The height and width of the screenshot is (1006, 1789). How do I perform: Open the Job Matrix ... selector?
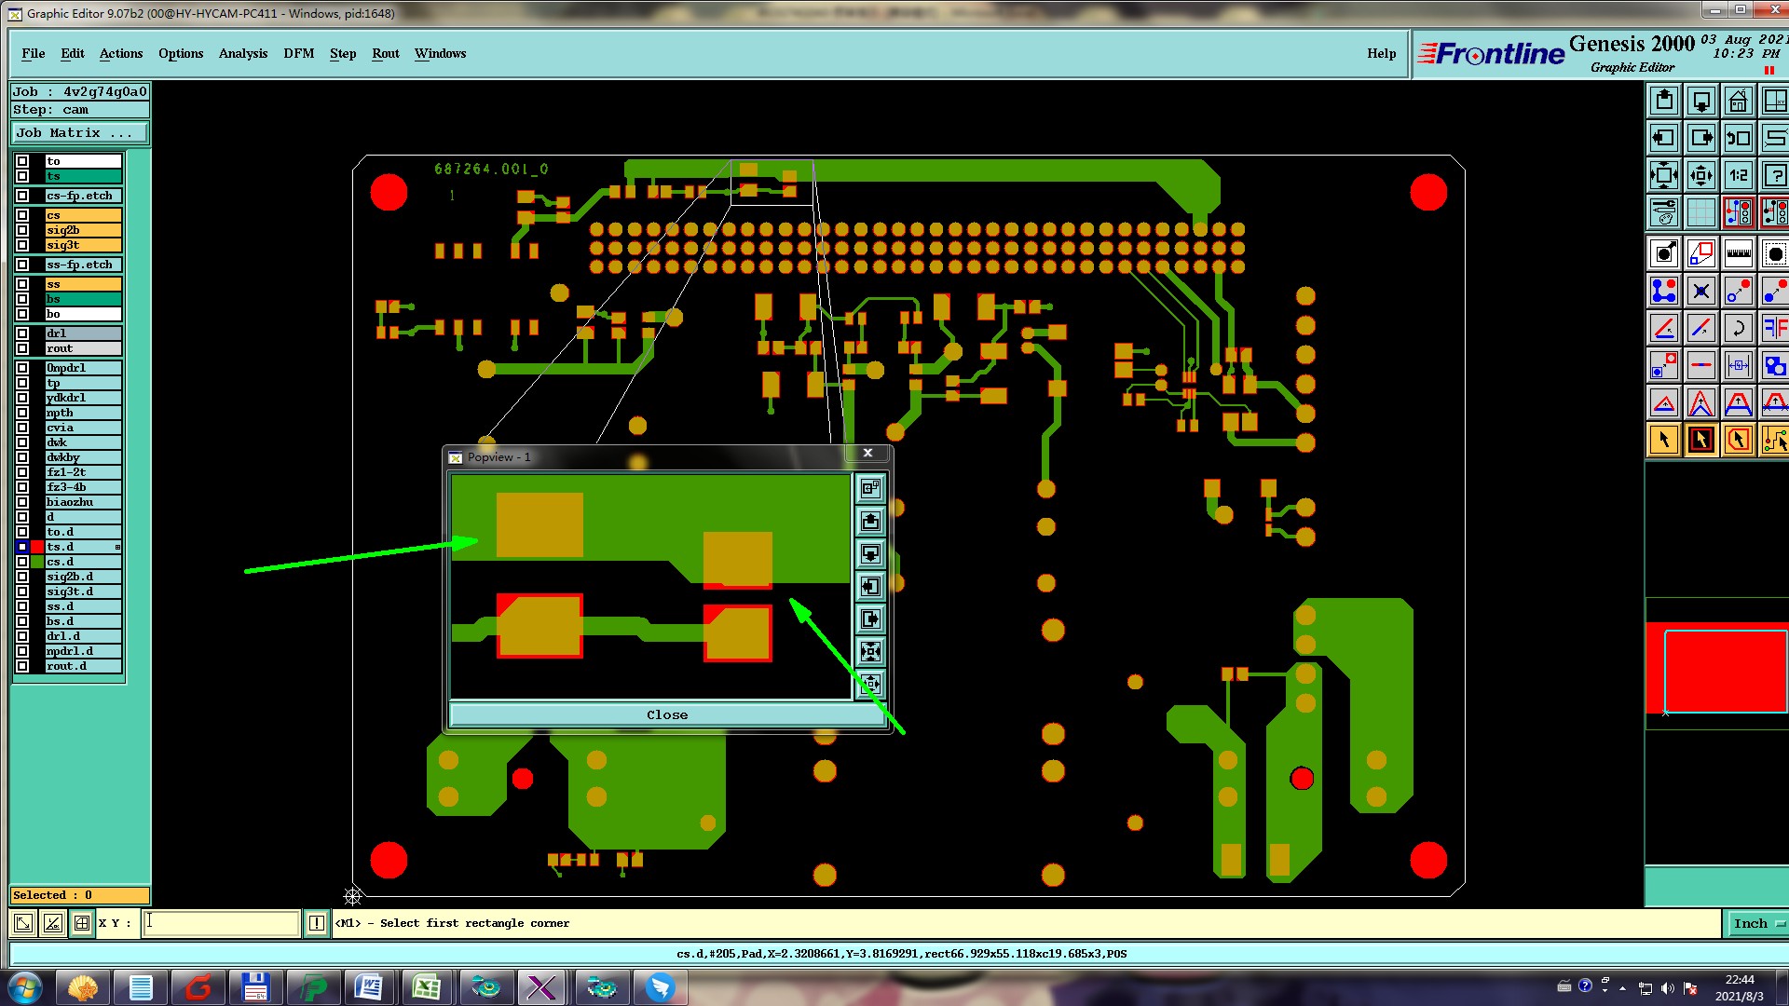pos(79,133)
